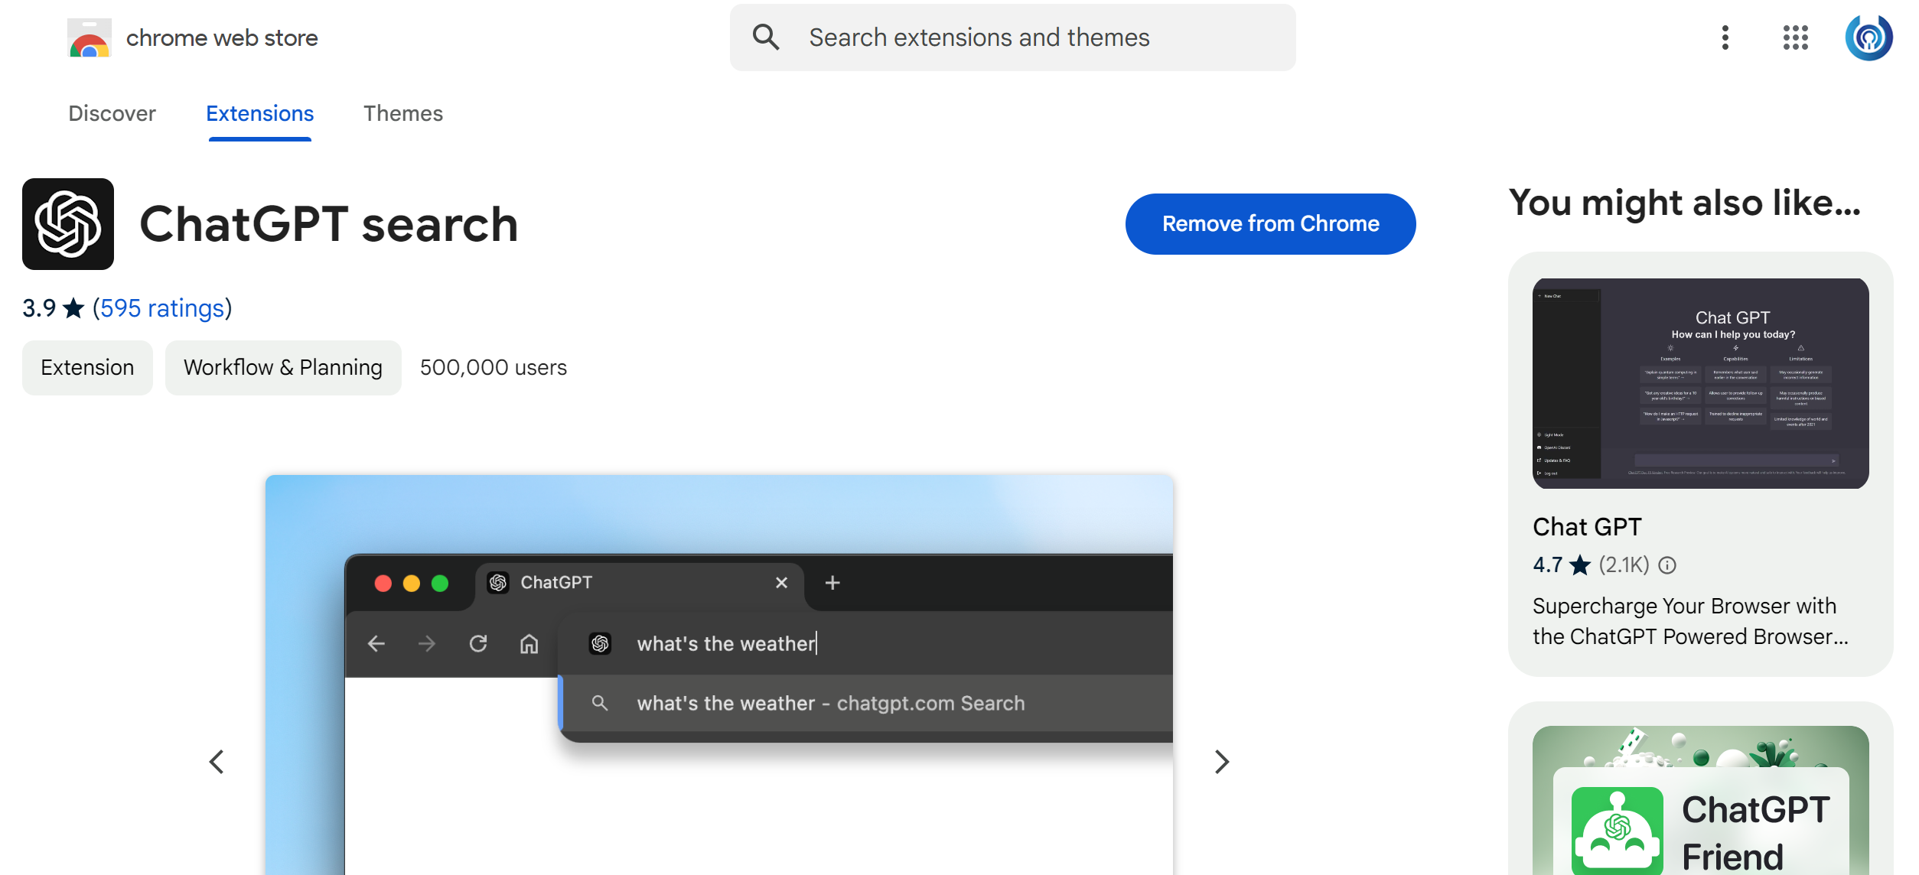Show the next screenshot with the right arrow

point(1222,762)
